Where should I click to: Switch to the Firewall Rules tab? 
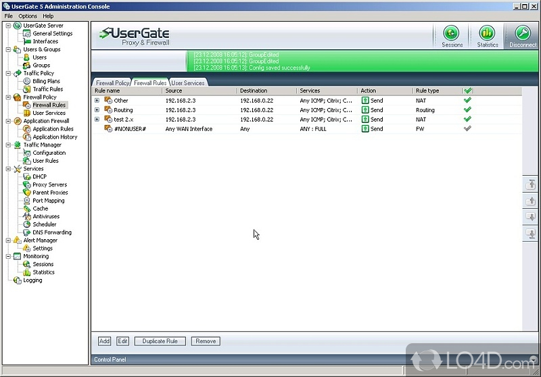150,82
